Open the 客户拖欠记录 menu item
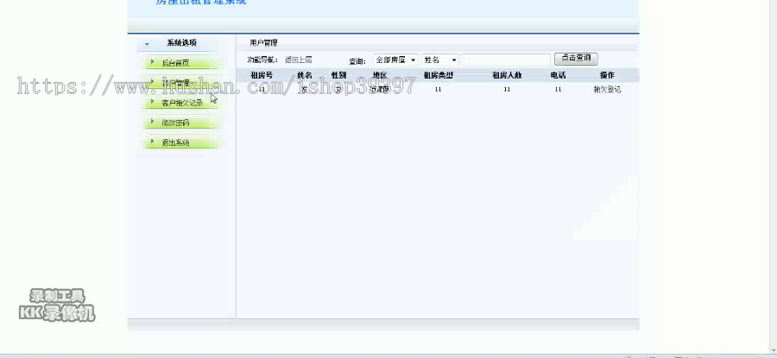 coord(182,103)
